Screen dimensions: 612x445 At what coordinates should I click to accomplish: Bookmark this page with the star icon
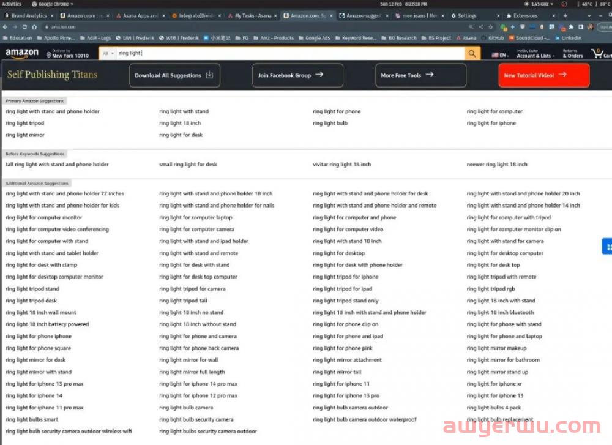tap(491, 28)
